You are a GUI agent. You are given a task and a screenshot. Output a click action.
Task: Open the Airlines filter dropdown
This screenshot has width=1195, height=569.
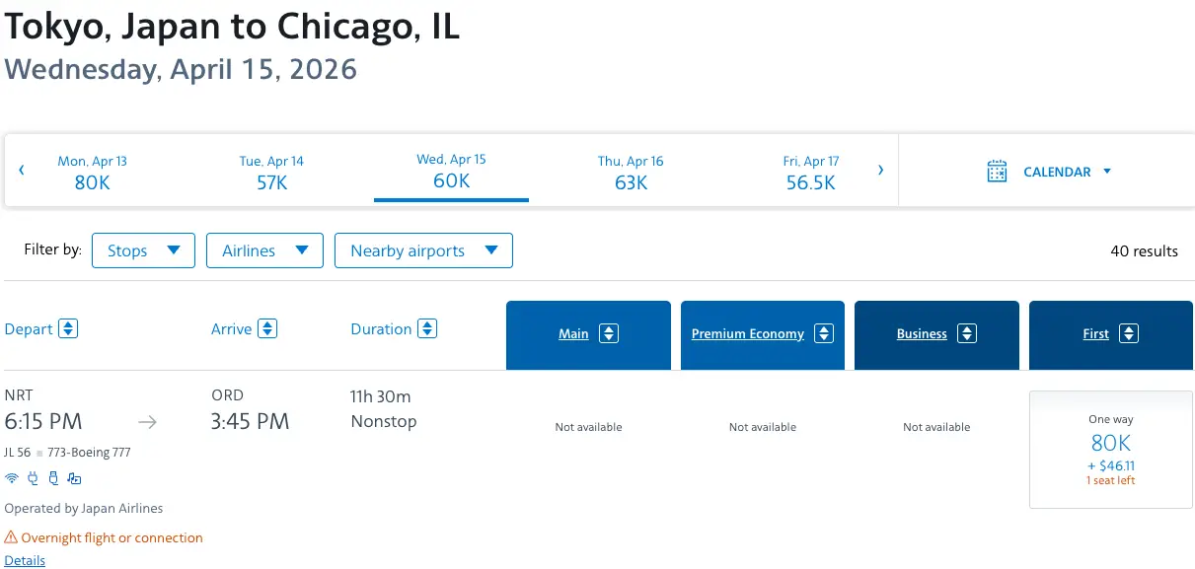pos(264,250)
